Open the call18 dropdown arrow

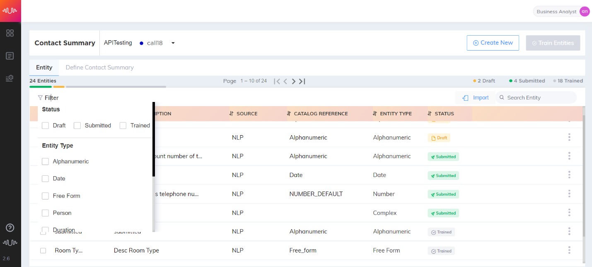click(173, 43)
